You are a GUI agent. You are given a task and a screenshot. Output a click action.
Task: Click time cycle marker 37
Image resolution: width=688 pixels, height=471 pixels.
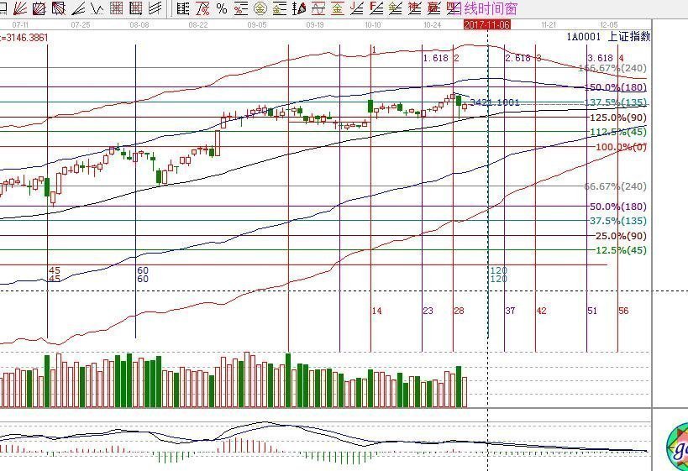click(510, 311)
